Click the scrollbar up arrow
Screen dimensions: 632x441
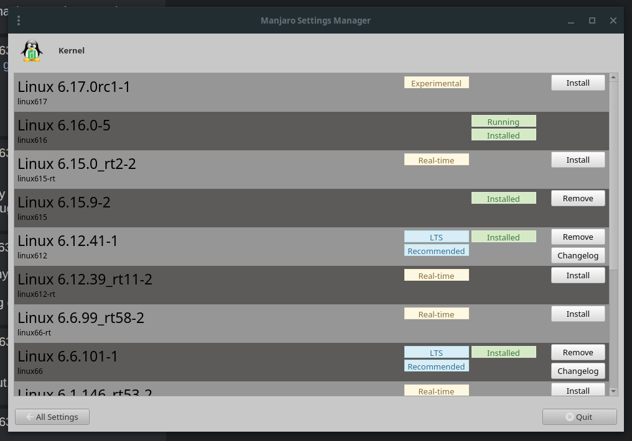[x=613, y=77]
